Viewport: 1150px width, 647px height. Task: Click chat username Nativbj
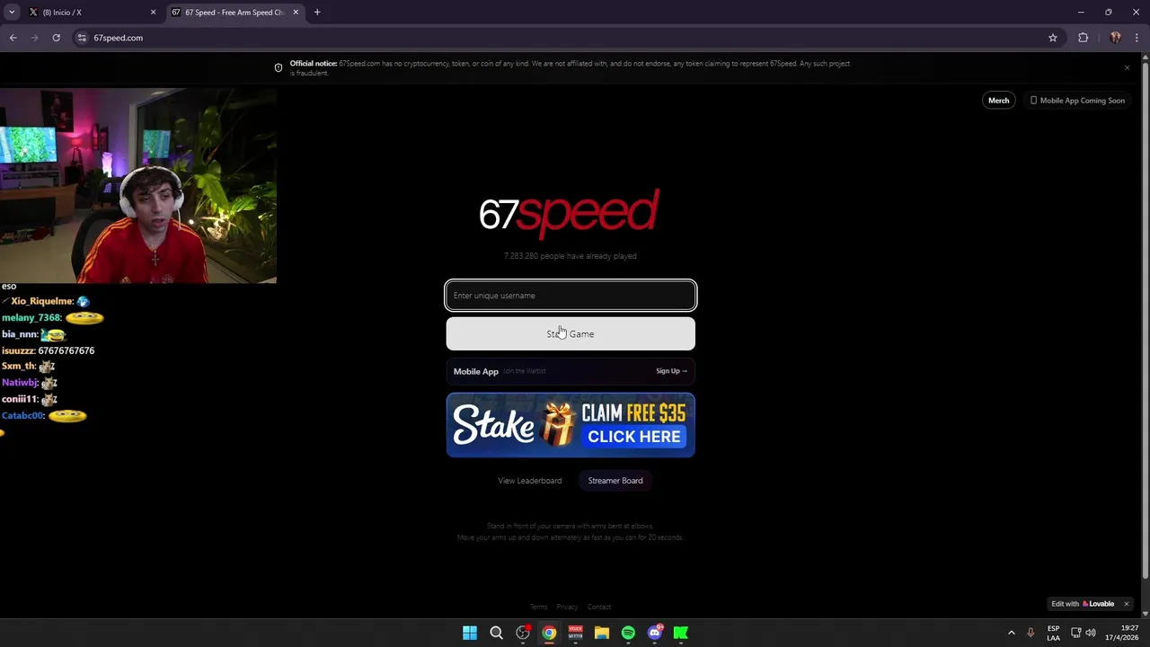(x=20, y=383)
